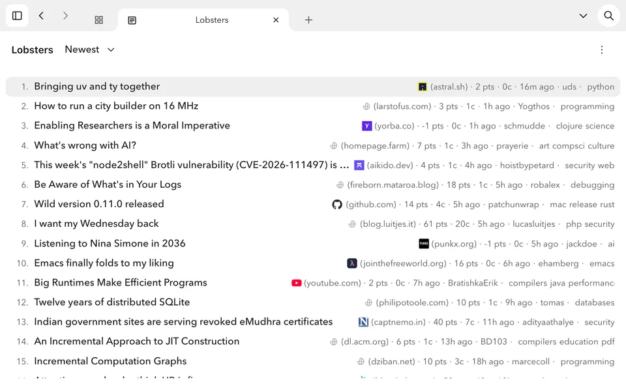Viewport: 626px width, 391px height.
Task: Open 'What's wrong with AI?' story
Action: 85,145
